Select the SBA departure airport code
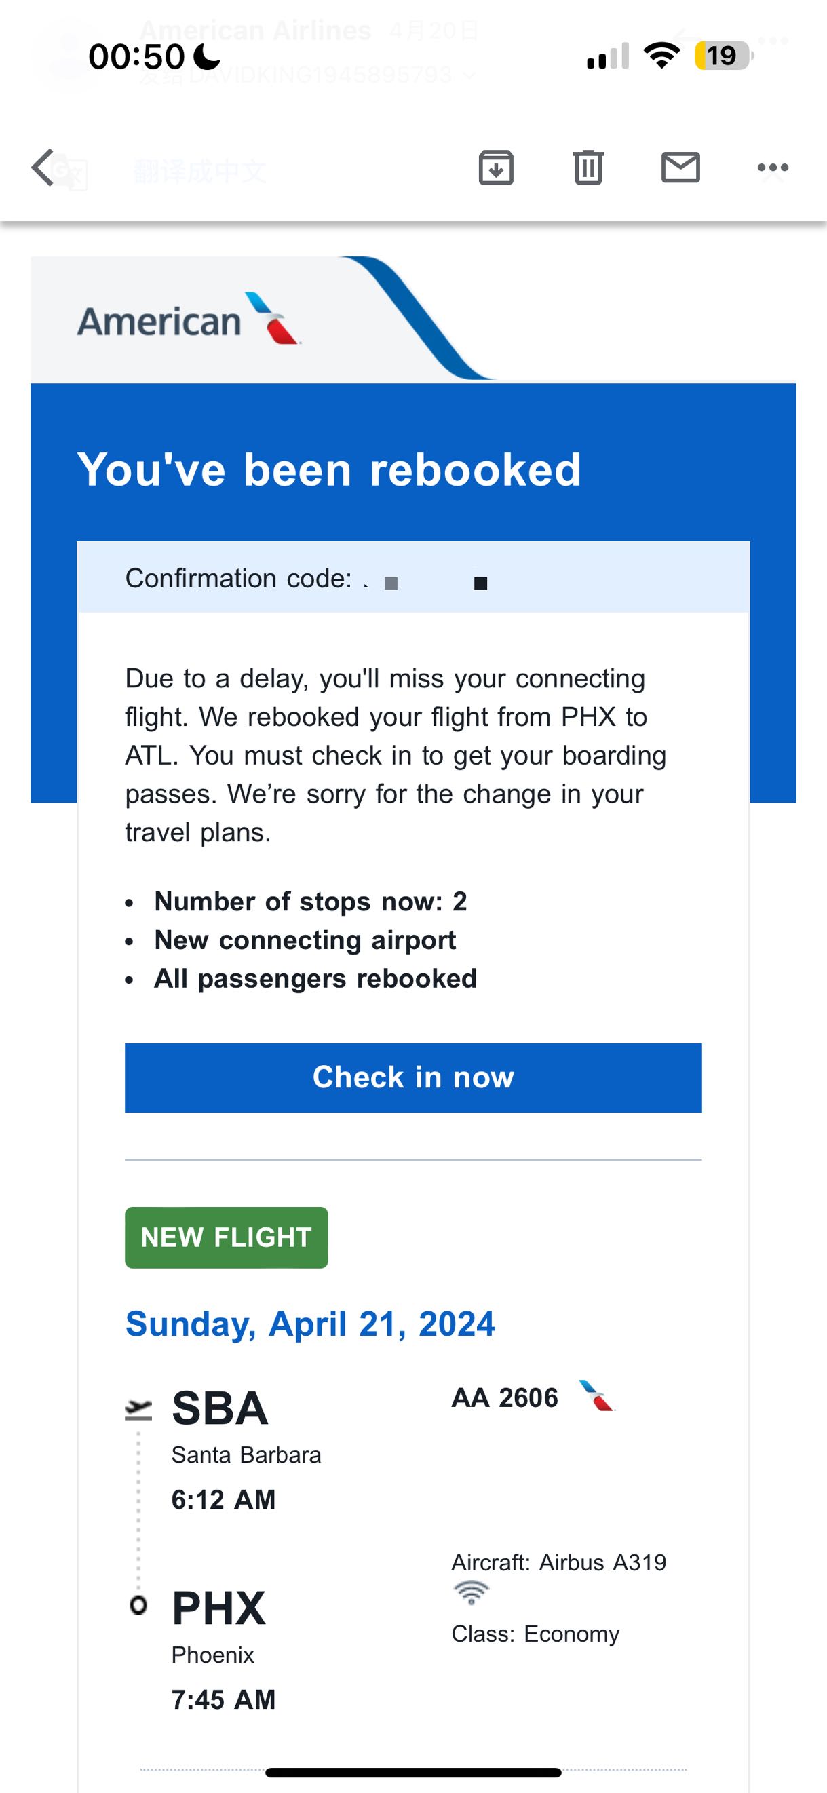The image size is (827, 1793). 220,1409
